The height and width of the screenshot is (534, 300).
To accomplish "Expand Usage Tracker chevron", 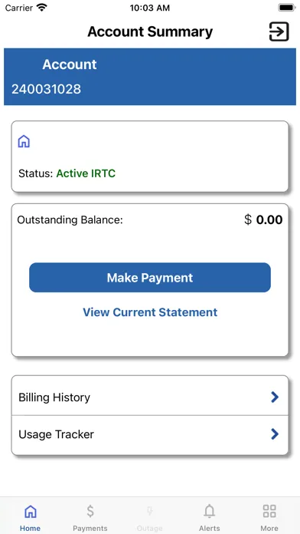I will (x=275, y=434).
